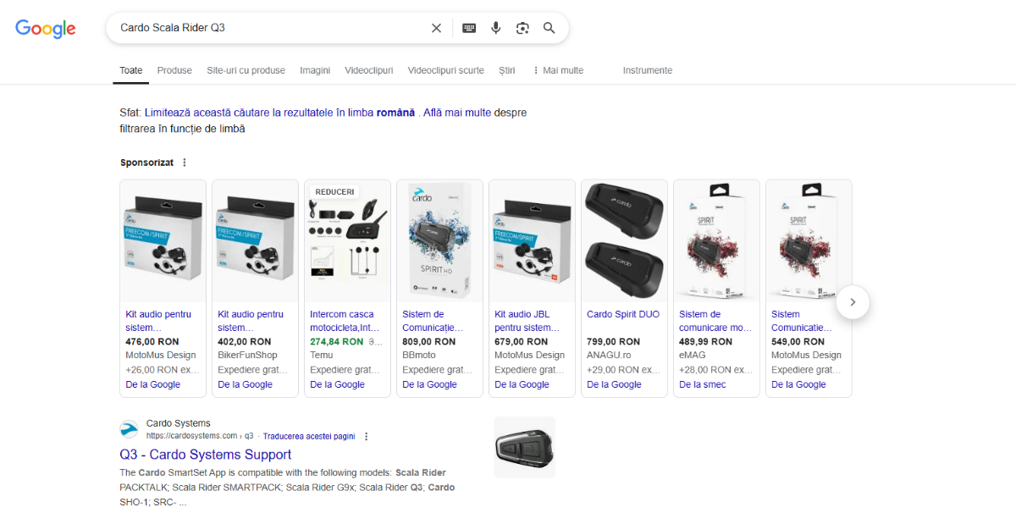Open the Sistem de comunicare mo... eMAG title
1016x524 pixels.
point(715,321)
